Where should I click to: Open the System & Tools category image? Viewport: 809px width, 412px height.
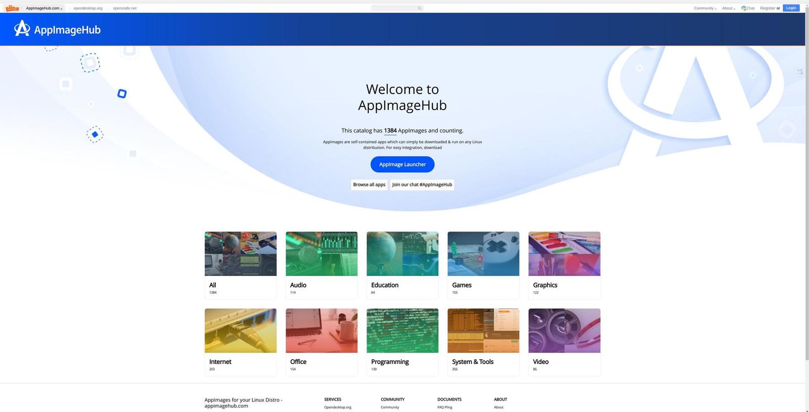pyautogui.click(x=483, y=331)
